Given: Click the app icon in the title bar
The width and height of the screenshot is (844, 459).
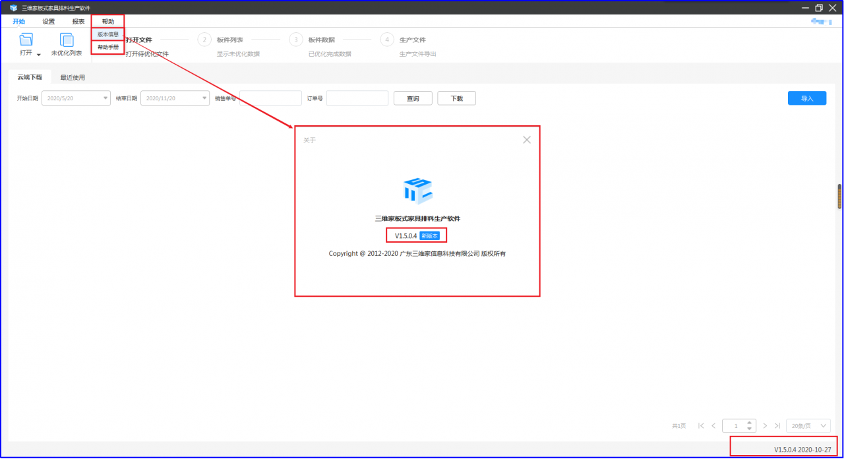Looking at the screenshot, I should click(x=13, y=8).
